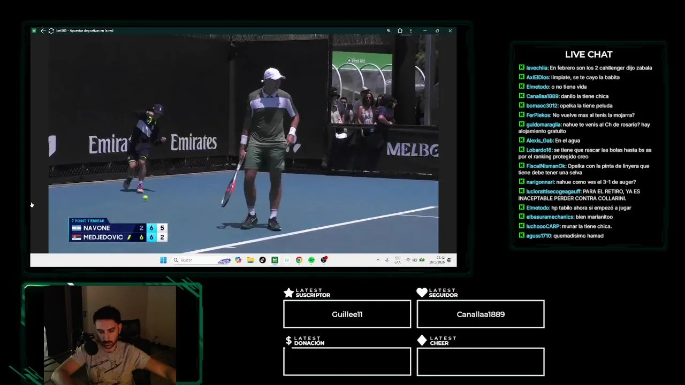Click the dollar icon beside LATEST DONACIÓN
Screen dimensions: 685x385
[288, 341]
